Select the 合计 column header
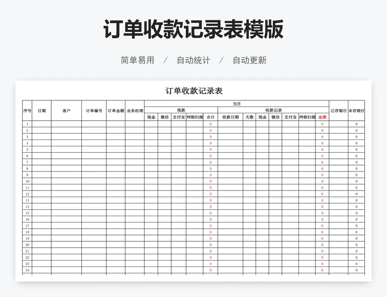The image size is (387, 297). (x=210, y=117)
